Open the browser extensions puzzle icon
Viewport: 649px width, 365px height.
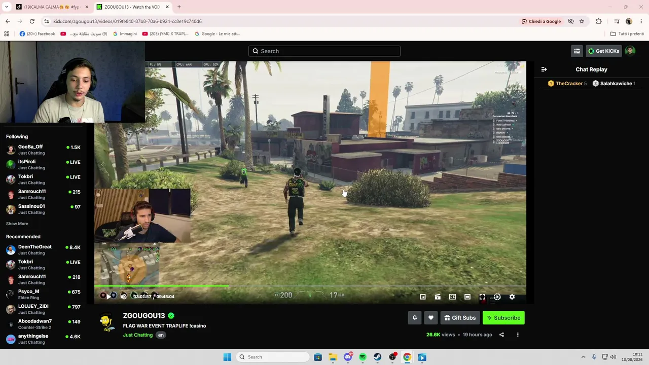coord(599,21)
